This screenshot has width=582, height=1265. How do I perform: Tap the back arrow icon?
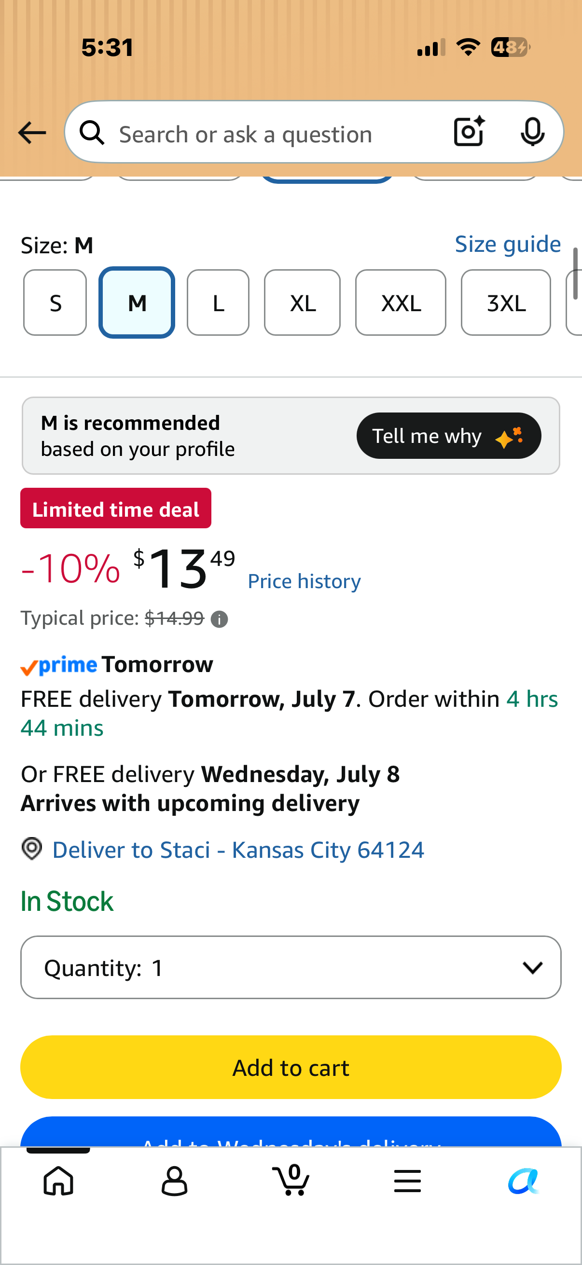(32, 133)
